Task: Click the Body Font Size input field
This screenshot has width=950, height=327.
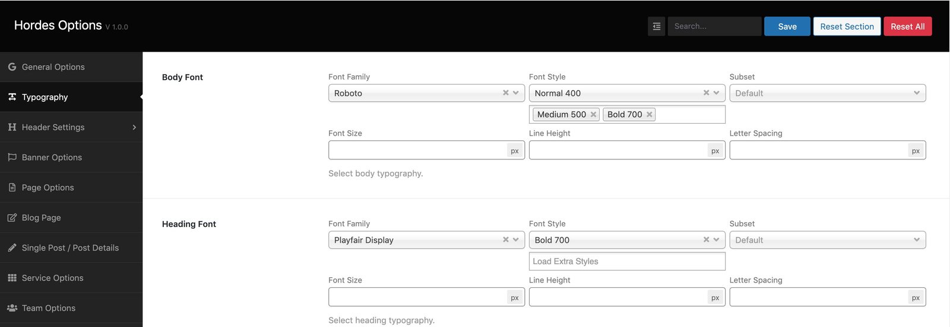Action: click(418, 150)
